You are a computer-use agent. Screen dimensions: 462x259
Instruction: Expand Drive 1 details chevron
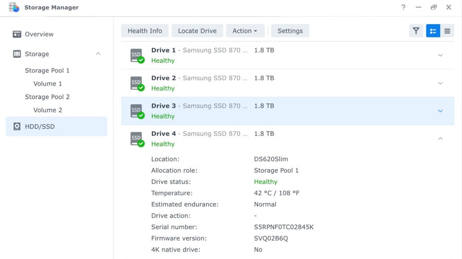coord(440,55)
